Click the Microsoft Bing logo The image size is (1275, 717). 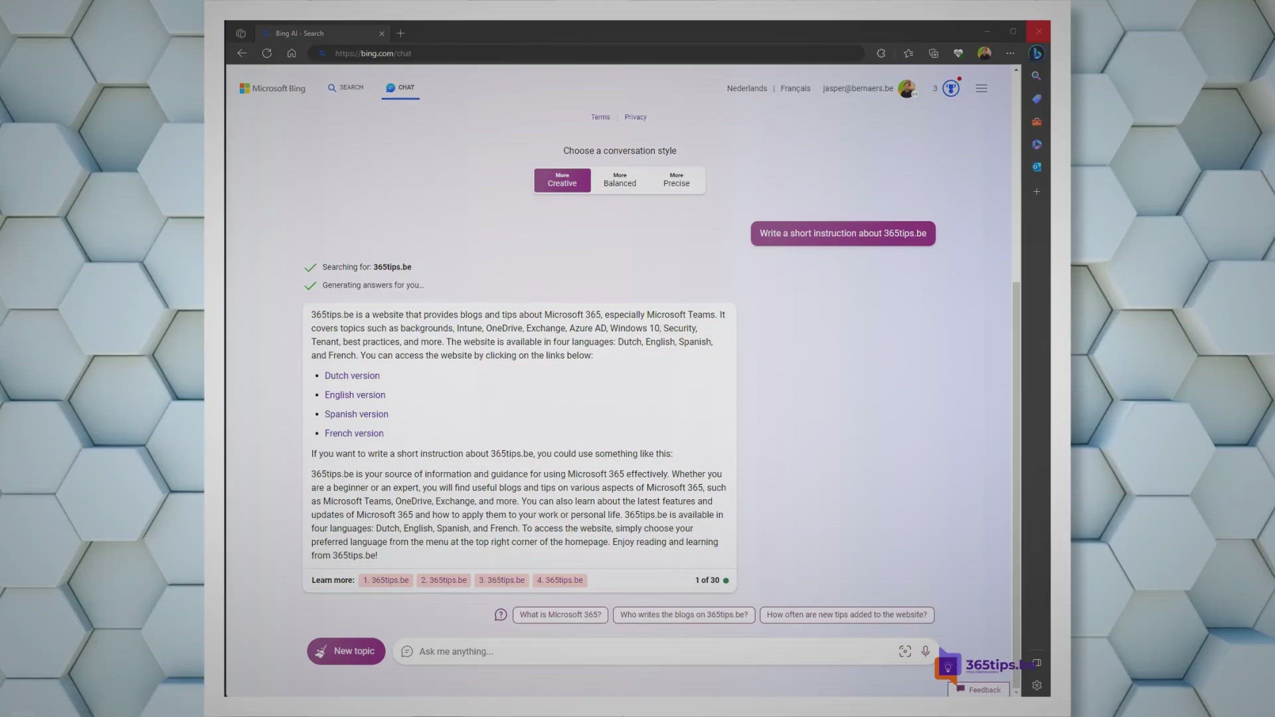(x=272, y=88)
